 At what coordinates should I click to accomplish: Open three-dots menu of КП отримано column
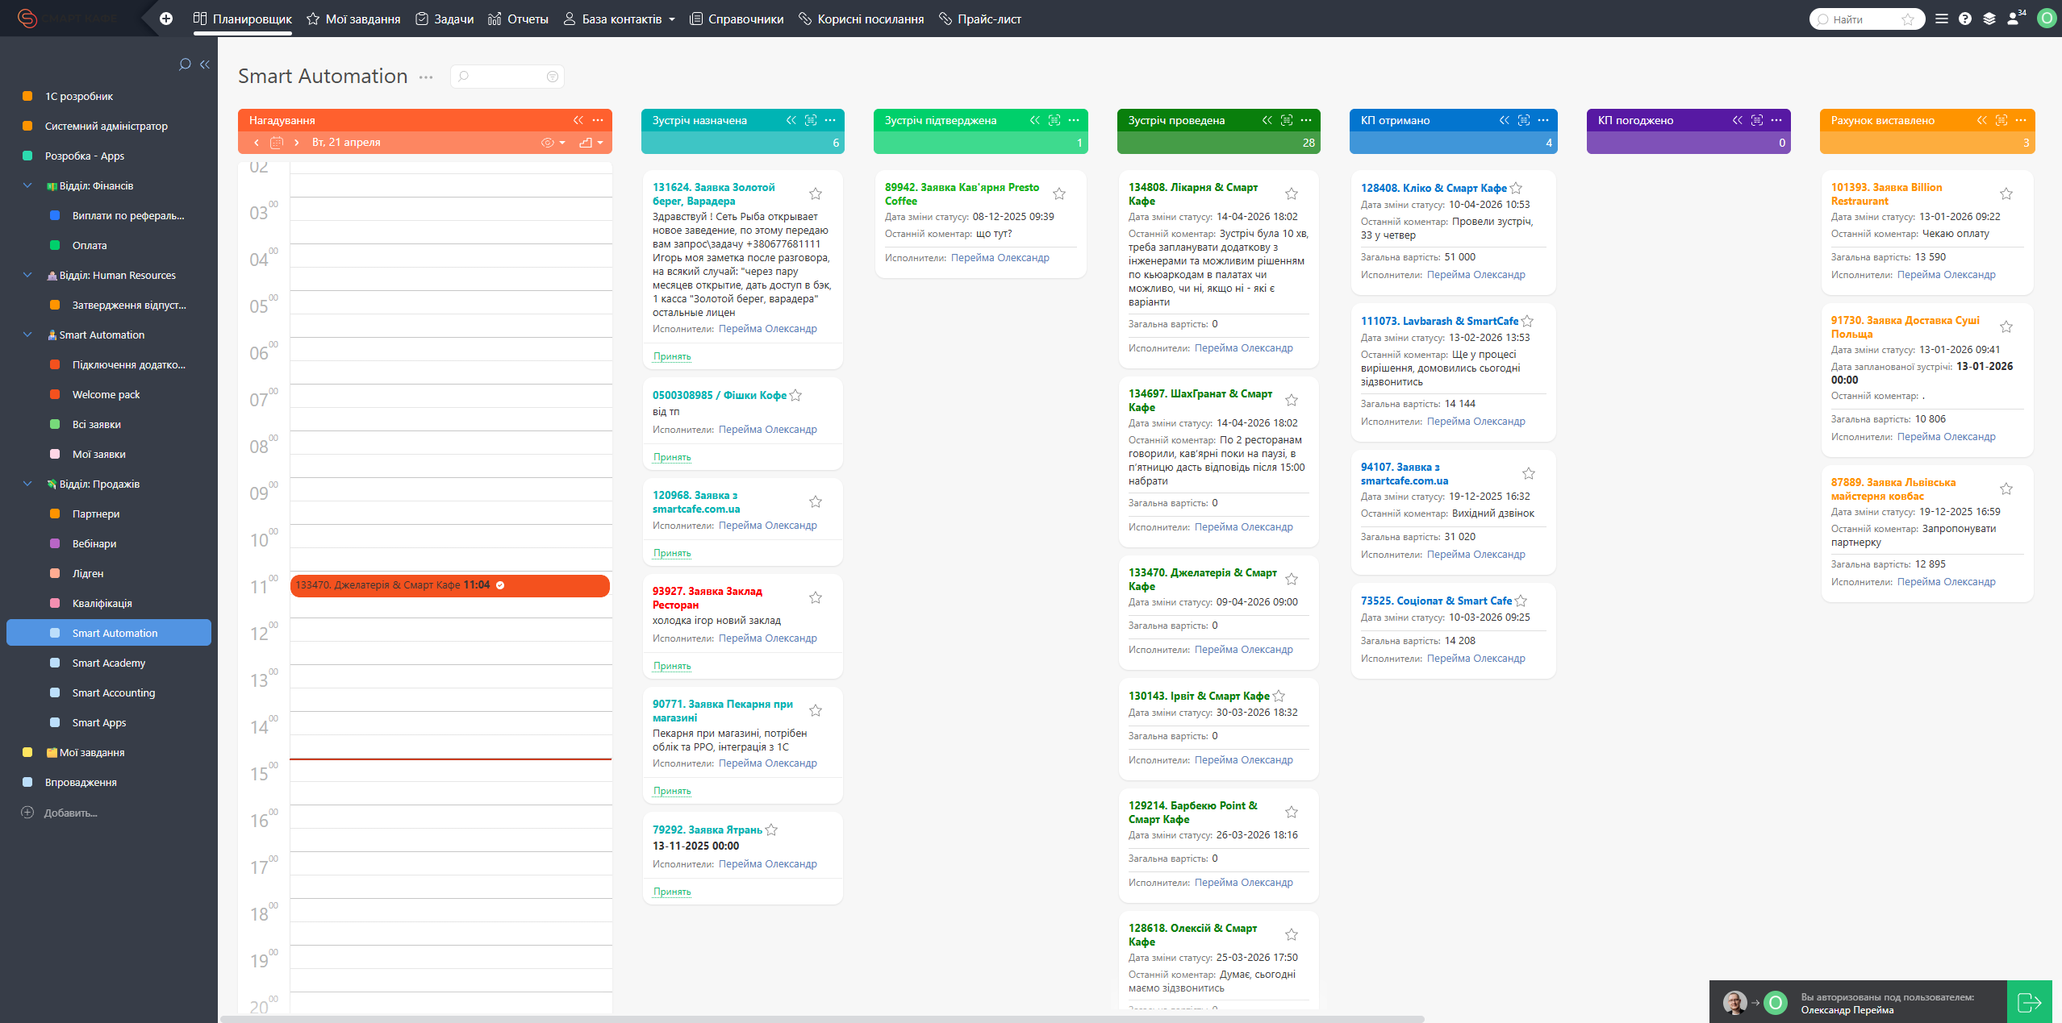pos(1543,120)
